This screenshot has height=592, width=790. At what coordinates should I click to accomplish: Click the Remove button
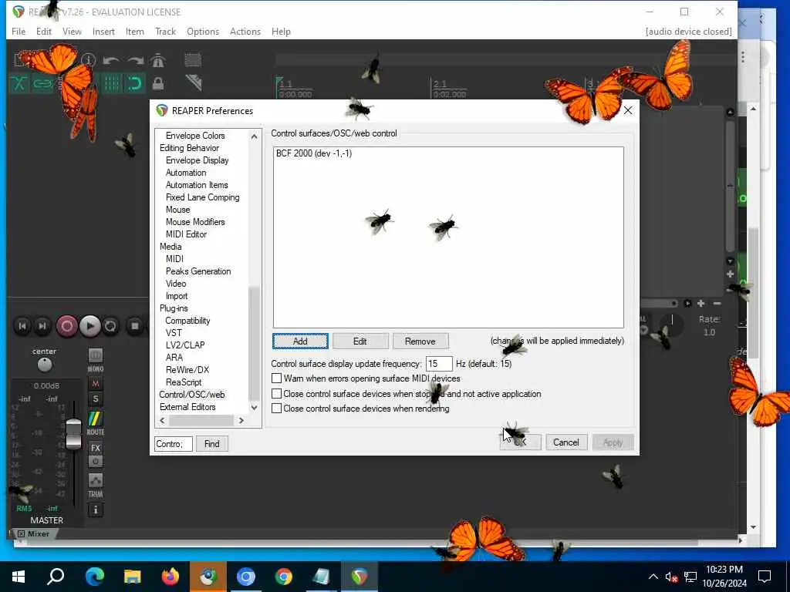coord(420,341)
